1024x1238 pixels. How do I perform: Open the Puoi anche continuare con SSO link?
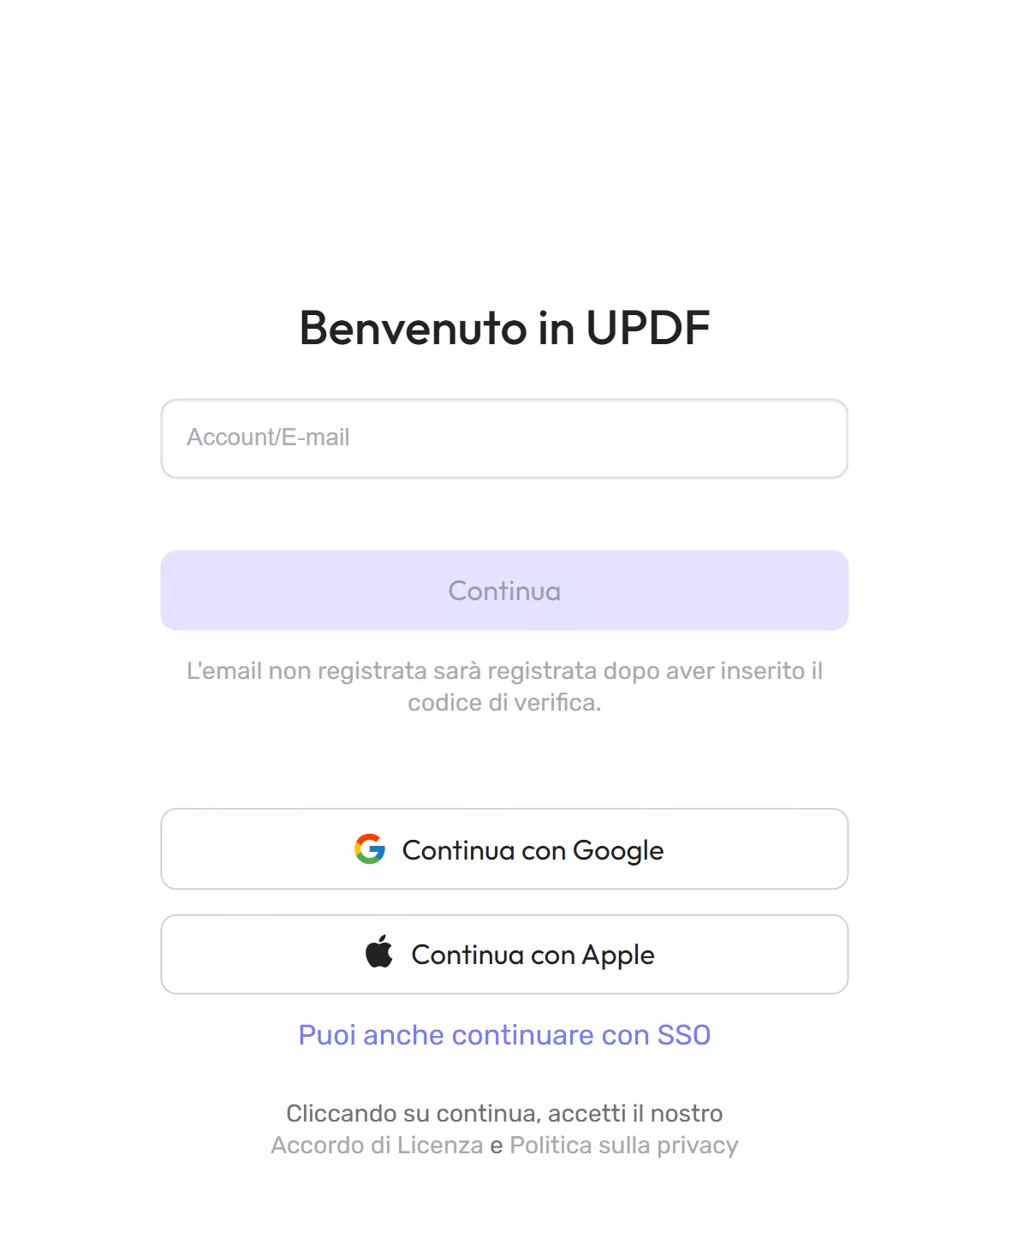[x=504, y=1035]
